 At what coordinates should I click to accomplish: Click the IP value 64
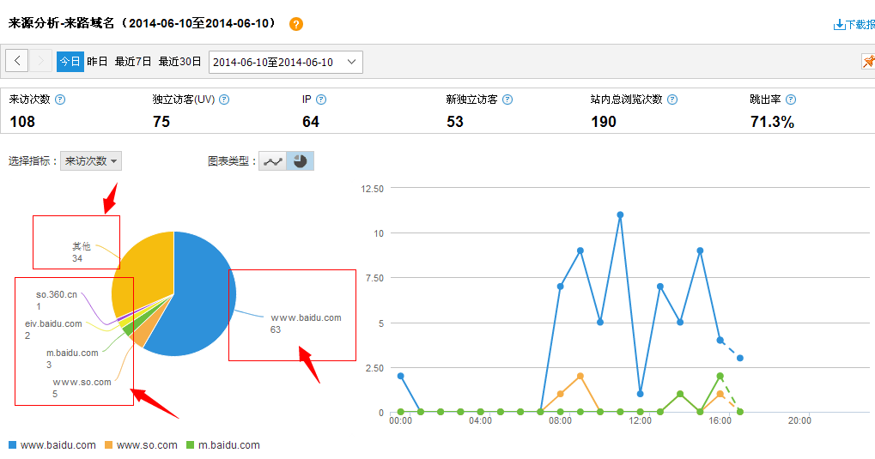pyautogui.click(x=311, y=122)
